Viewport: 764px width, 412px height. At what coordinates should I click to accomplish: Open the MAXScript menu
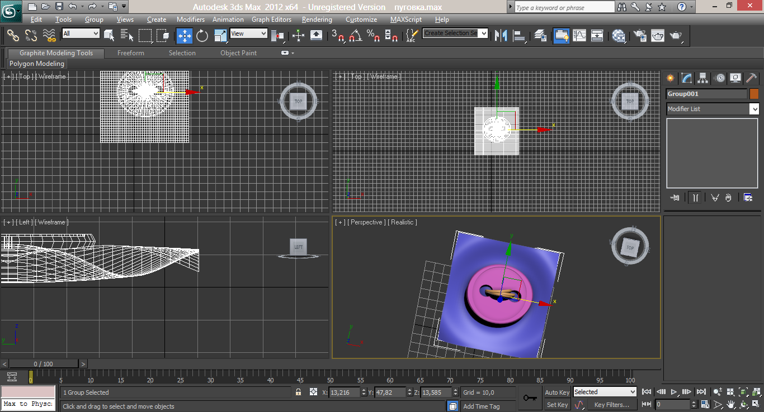coord(406,19)
